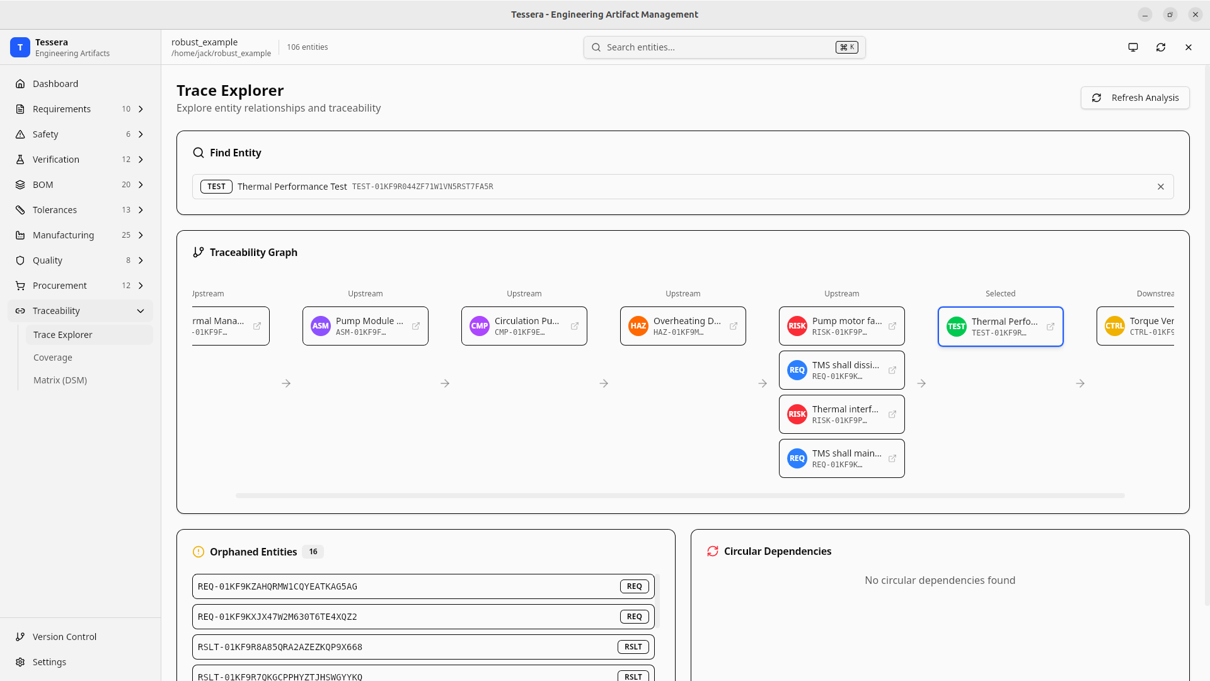Click the green TEST badge on selected node
The width and height of the screenshot is (1210, 681).
957,327
